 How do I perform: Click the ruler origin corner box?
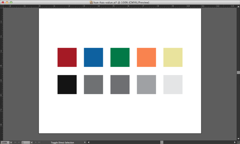point(1,6)
